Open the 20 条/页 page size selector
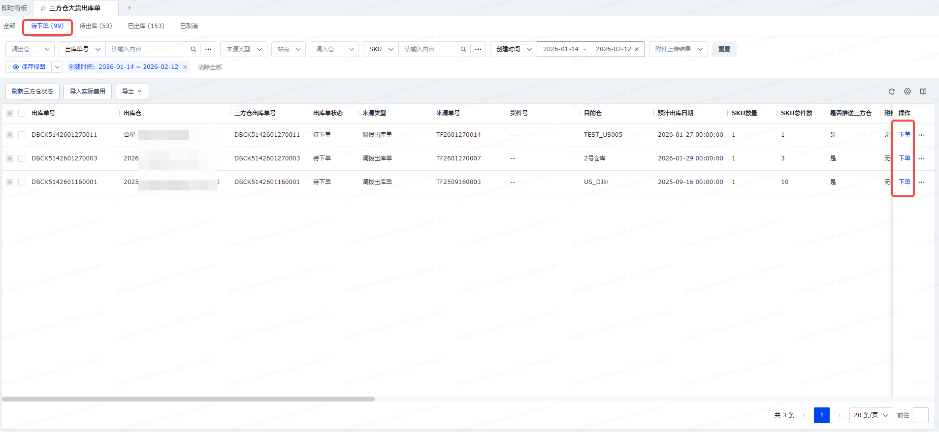The height and width of the screenshot is (432, 939). pyautogui.click(x=871, y=415)
